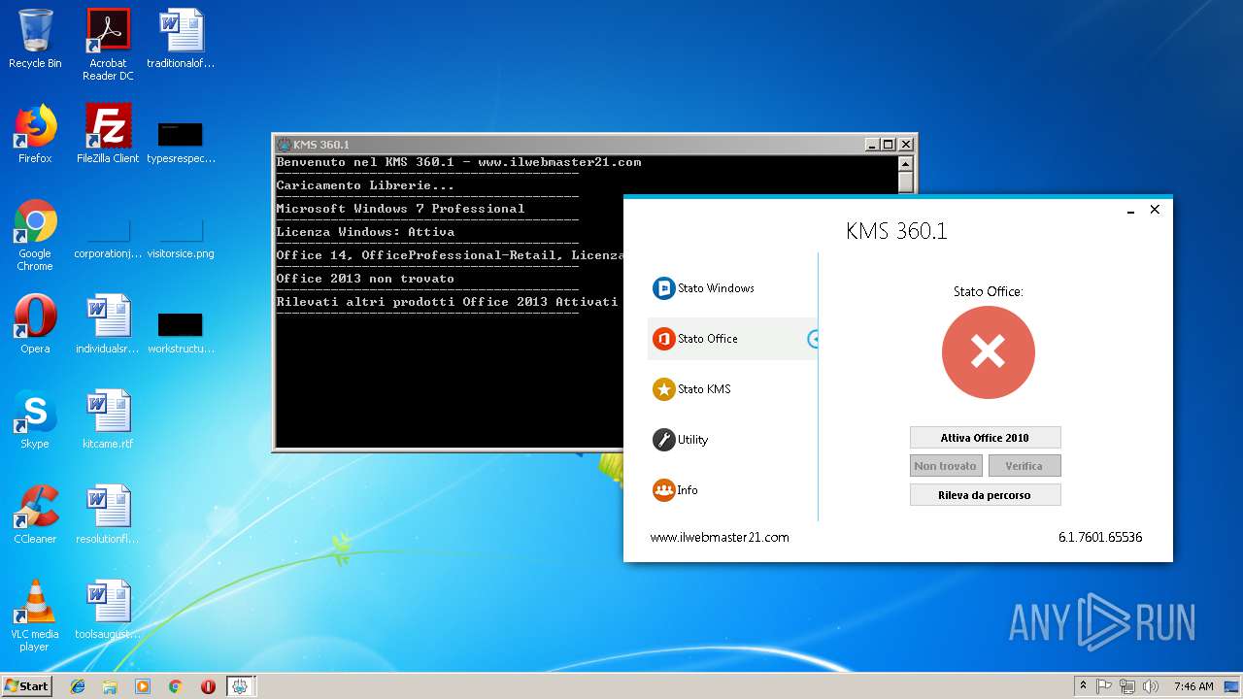
Task: Click the gold star KMS icon
Action: (663, 389)
